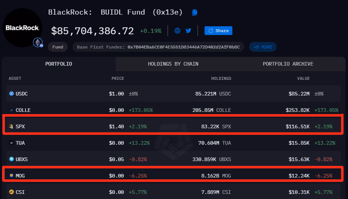This screenshot has width=348, height=199.
Task: Switch to HOLDINGS BY CHAIN tab
Action: [173, 64]
